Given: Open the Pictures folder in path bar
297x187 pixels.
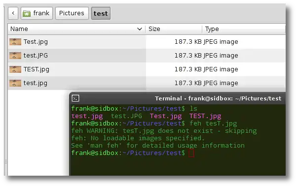Looking at the screenshot, I should tap(72, 13).
